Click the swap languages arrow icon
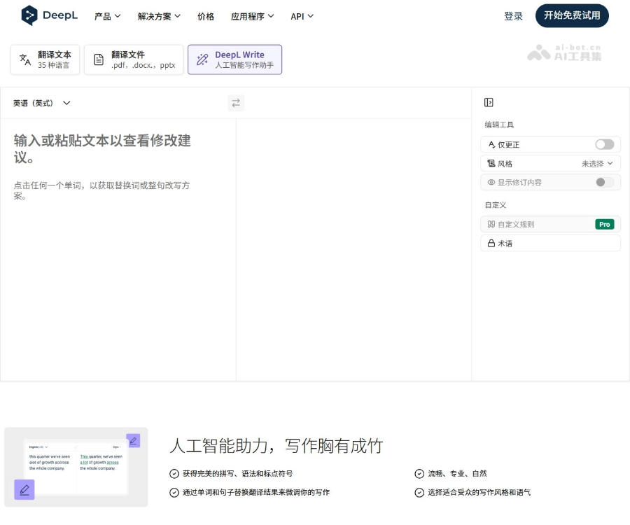630x525 pixels. pos(235,103)
